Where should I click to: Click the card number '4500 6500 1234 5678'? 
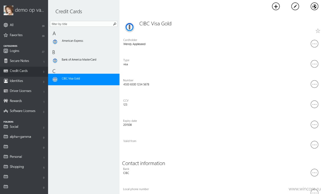pyautogui.click(x=136, y=84)
